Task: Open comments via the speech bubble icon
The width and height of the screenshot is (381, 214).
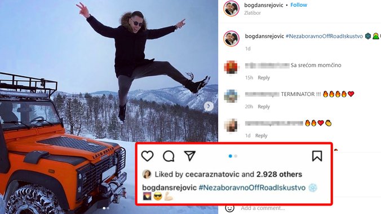Action: (x=169, y=156)
